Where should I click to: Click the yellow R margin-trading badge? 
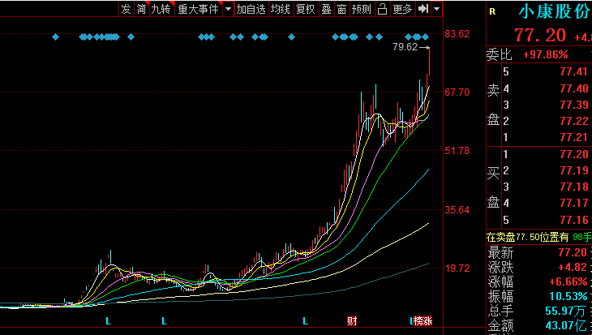[x=492, y=11]
